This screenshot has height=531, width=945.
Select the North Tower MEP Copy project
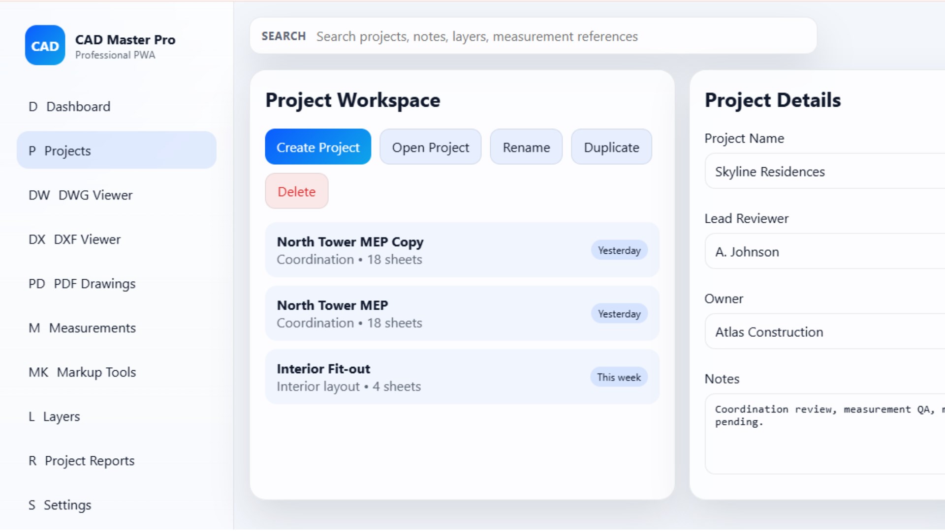pyautogui.click(x=462, y=250)
